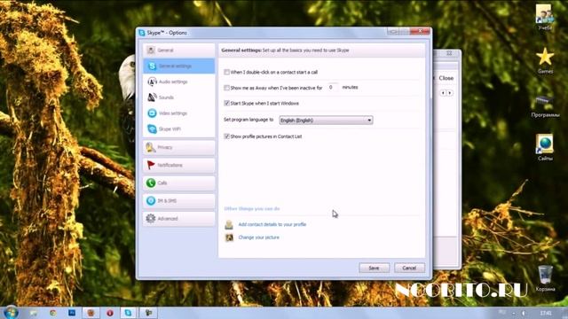Click the Skype WiFi icon
The height and width of the screenshot is (319, 568).
[x=152, y=128]
